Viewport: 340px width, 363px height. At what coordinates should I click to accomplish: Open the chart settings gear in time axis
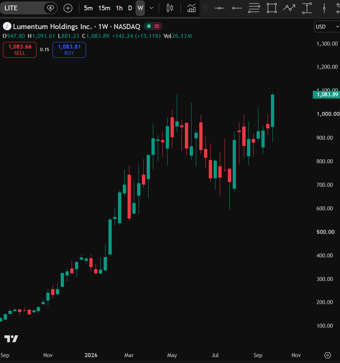tap(328, 355)
